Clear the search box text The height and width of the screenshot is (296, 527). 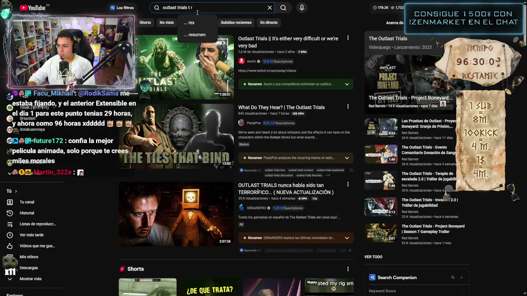coord(270,7)
